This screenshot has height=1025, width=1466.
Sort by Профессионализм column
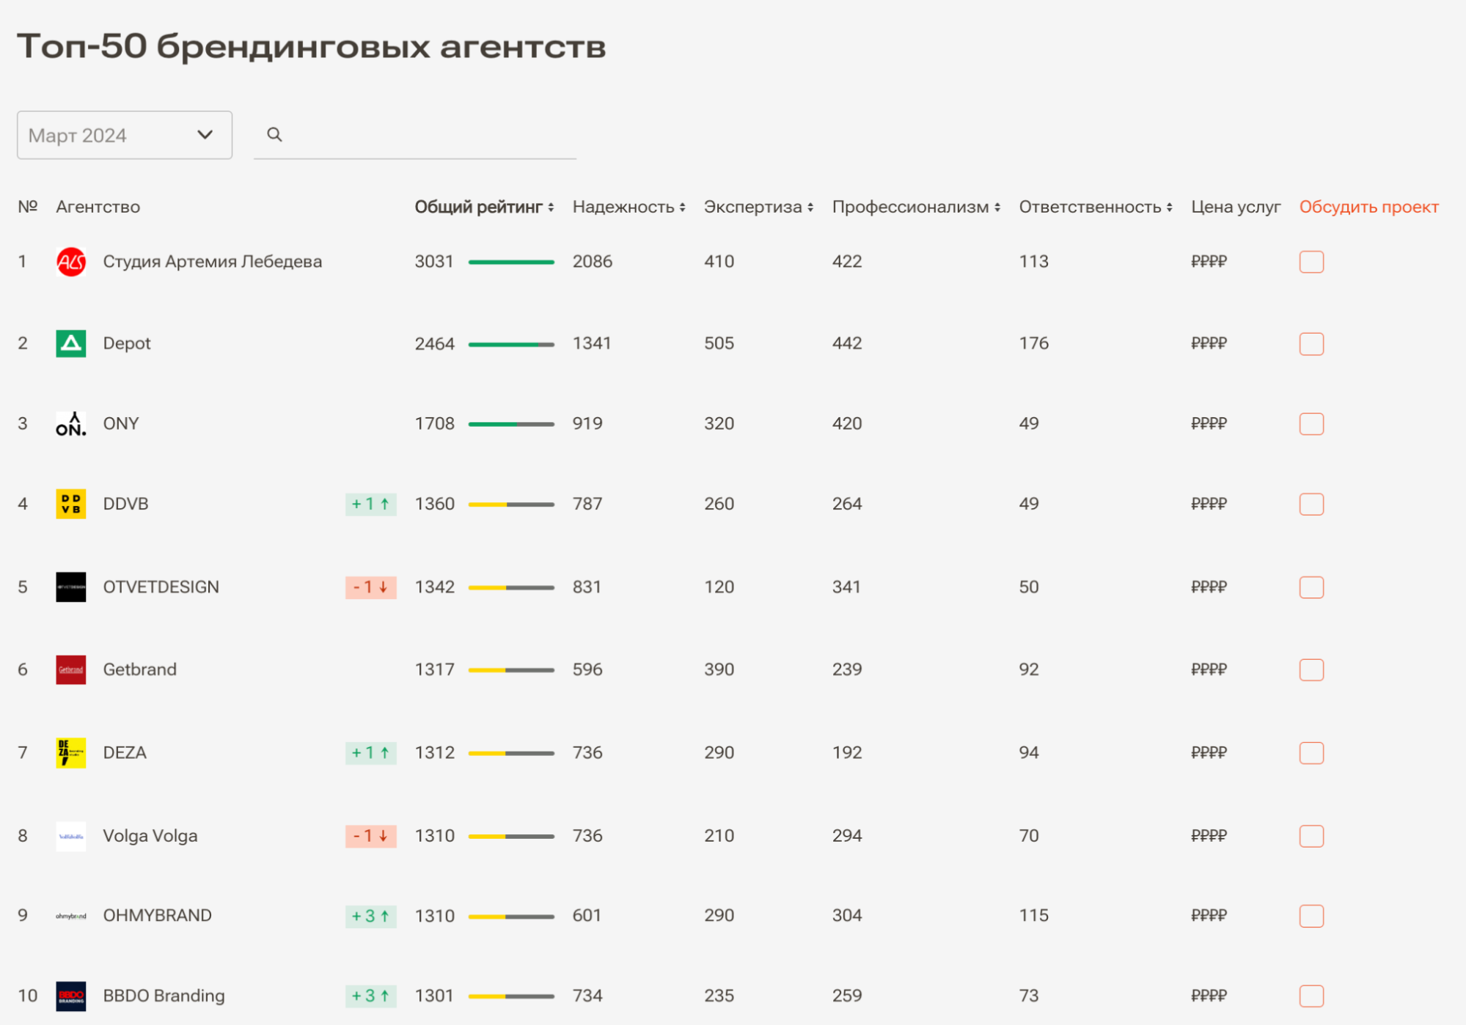(916, 207)
